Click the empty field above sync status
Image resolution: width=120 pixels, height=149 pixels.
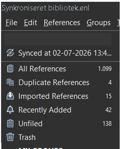click(x=57, y=39)
